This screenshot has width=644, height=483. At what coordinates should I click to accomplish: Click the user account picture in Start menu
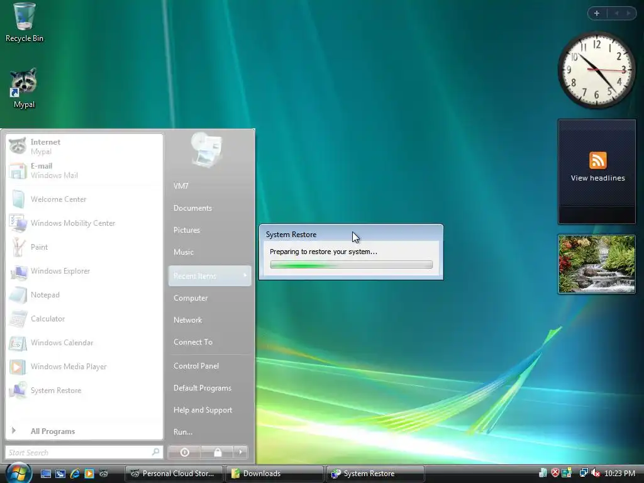(207, 150)
